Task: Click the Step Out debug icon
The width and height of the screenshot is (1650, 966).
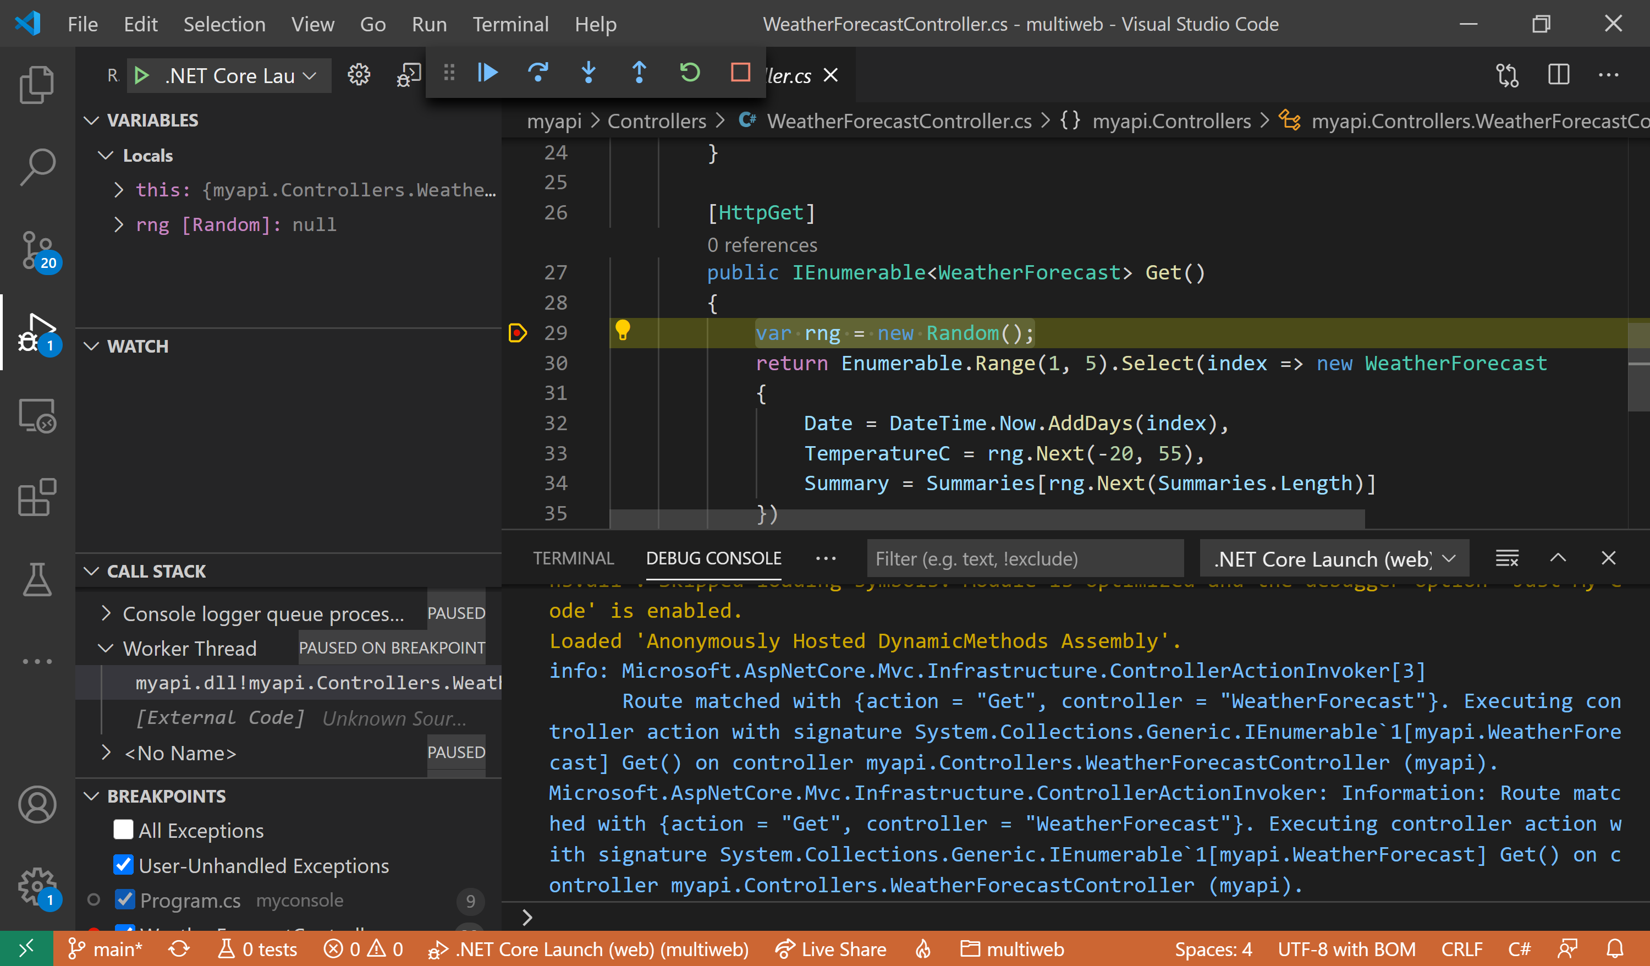Action: click(639, 72)
